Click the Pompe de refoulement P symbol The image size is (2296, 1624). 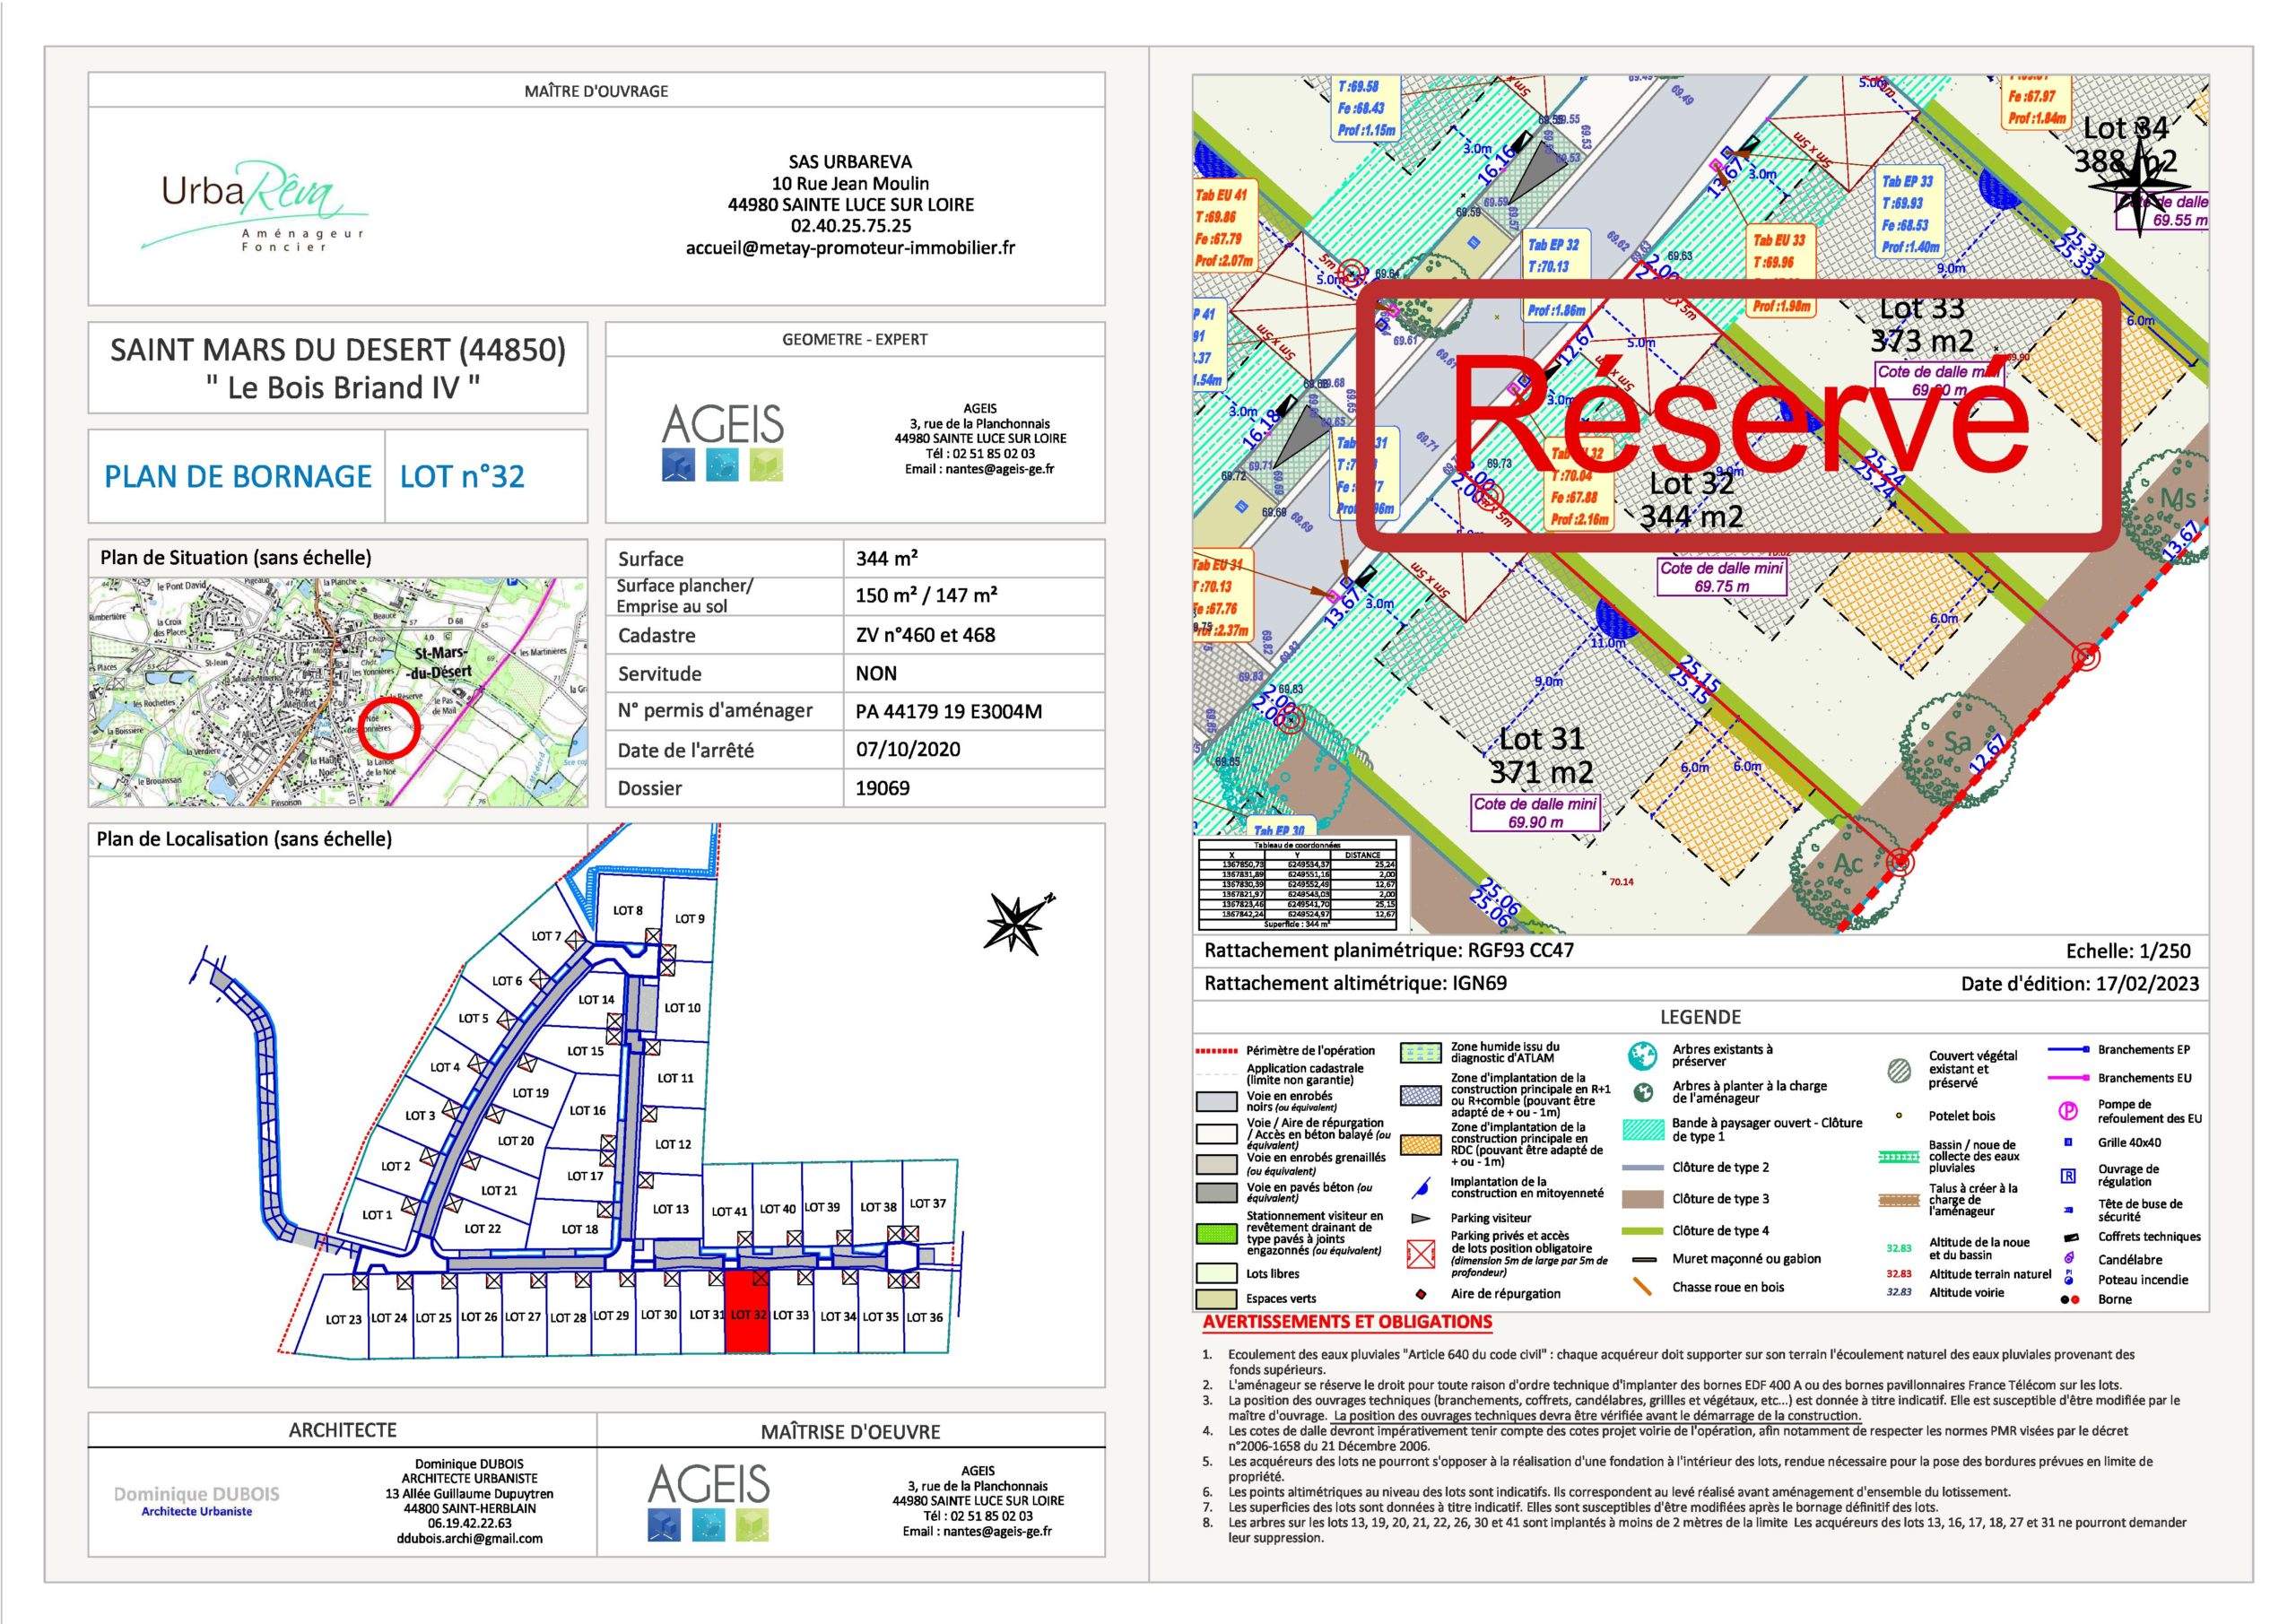point(2068,1111)
